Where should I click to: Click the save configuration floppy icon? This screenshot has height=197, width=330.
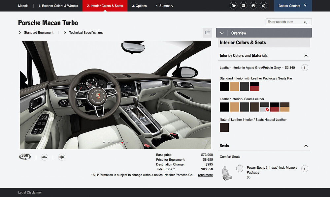(x=244, y=6)
